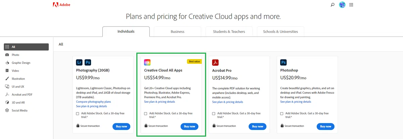Screen dimensions: 403x139
Task: Select the Social Media category label
Action: click(19, 110)
